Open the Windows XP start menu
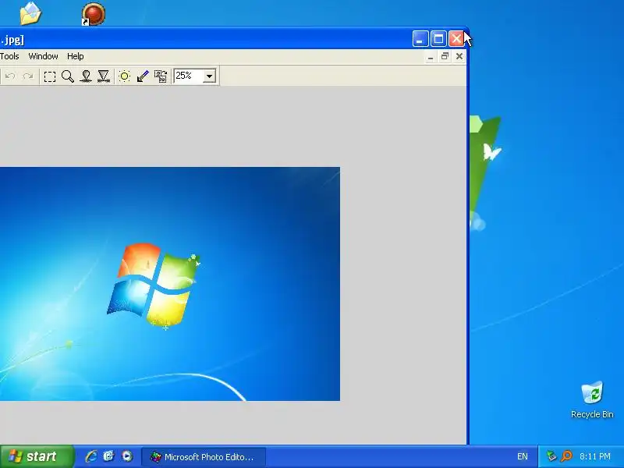Image resolution: width=624 pixels, height=468 pixels. 37,456
